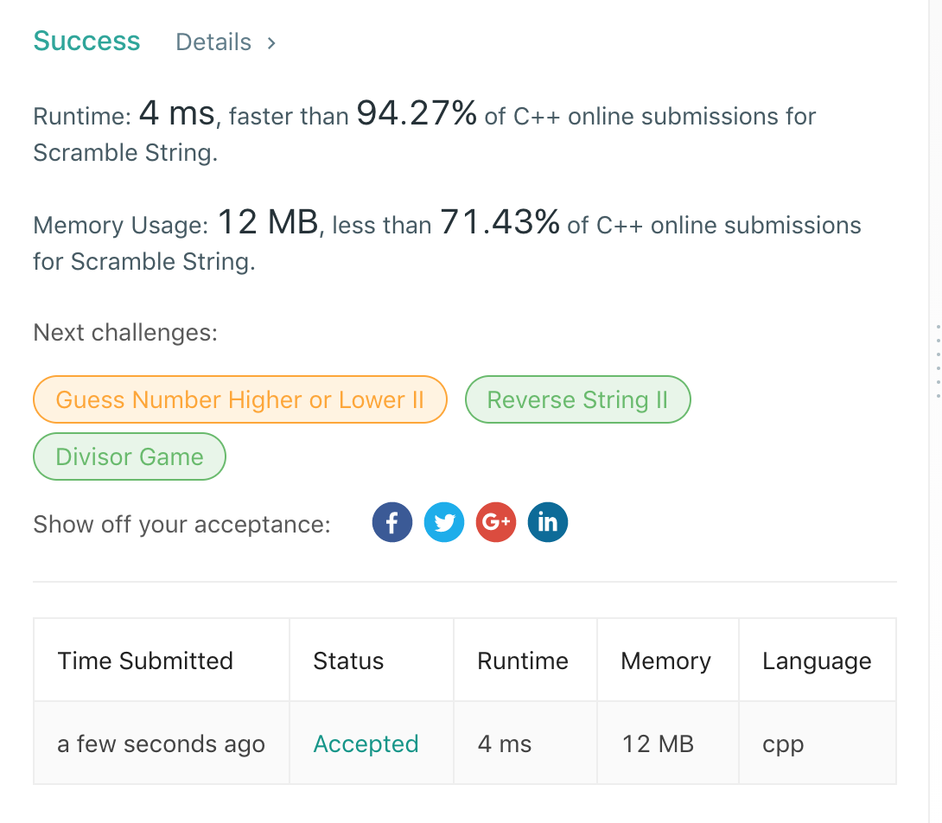Click the Memory column header
This screenshot has height=823, width=942.
coord(665,661)
